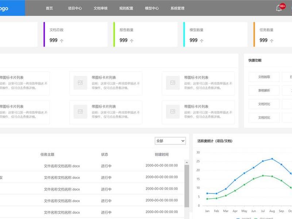Click the 快捷功能 panel title
This screenshot has height=219, width=292.
pos(255,60)
